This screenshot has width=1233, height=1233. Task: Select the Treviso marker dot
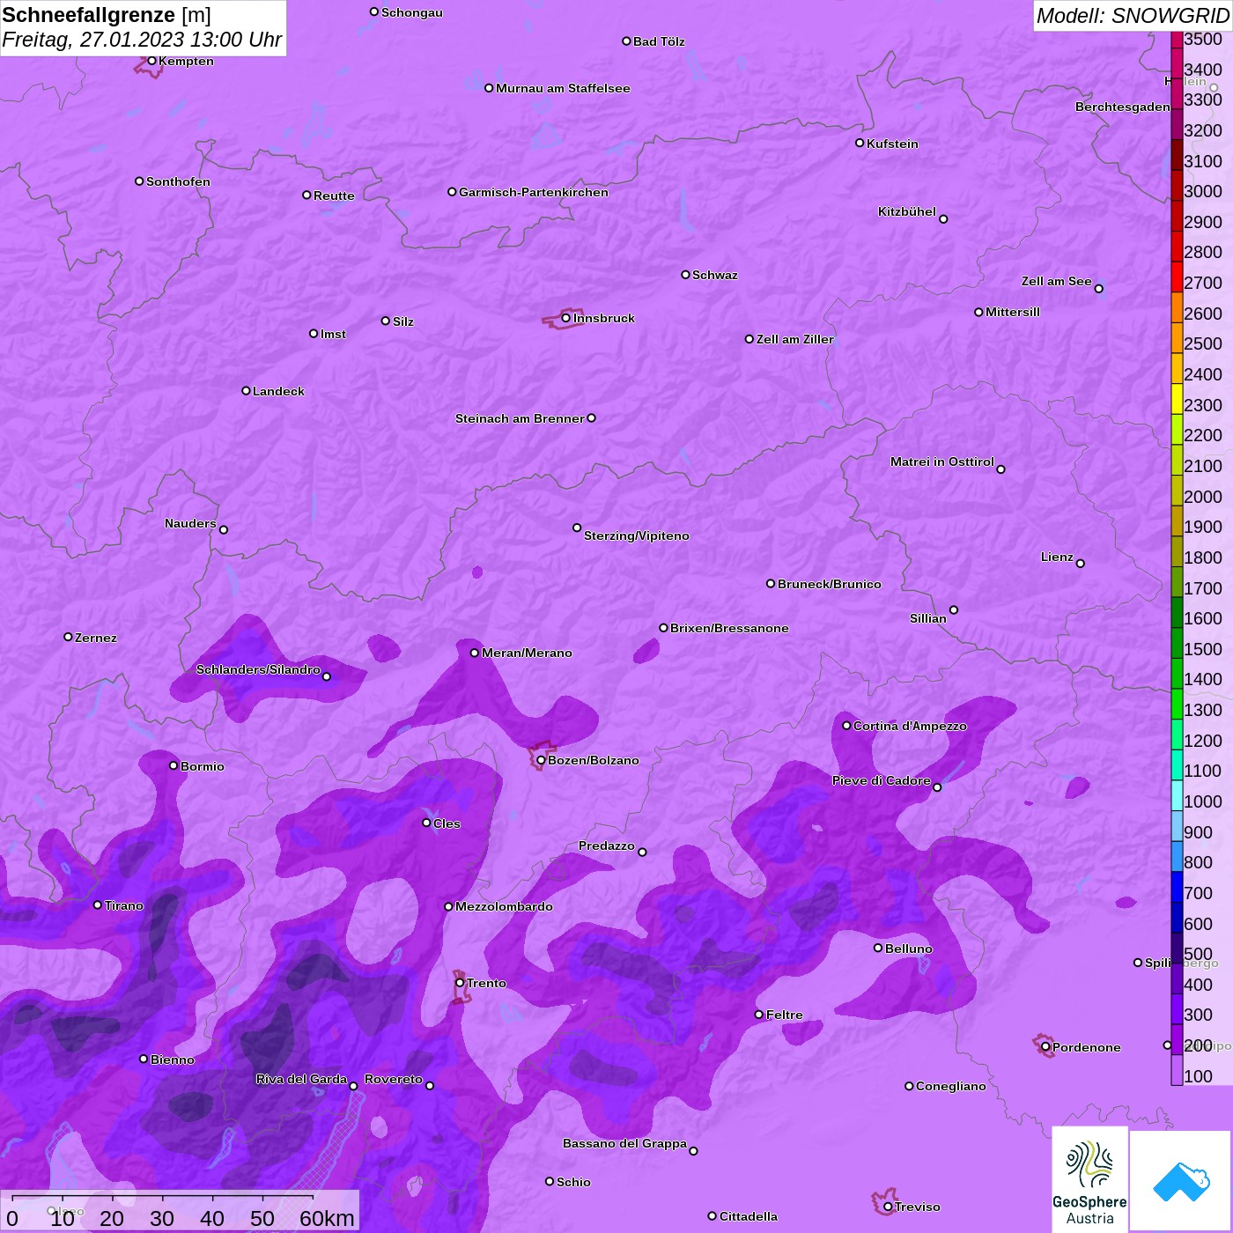pyautogui.click(x=888, y=1207)
